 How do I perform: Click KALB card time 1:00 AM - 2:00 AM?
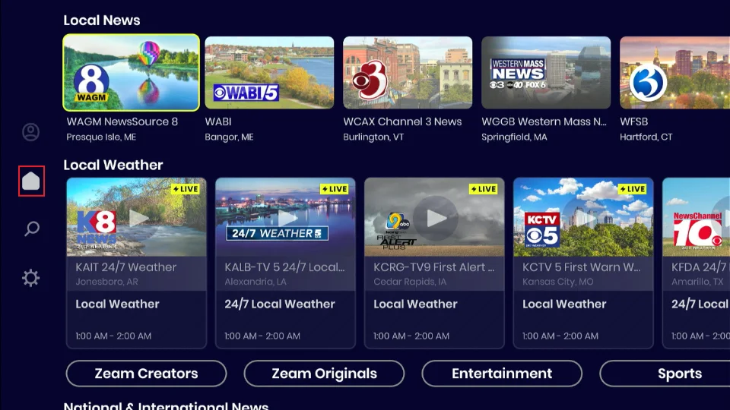point(262,336)
